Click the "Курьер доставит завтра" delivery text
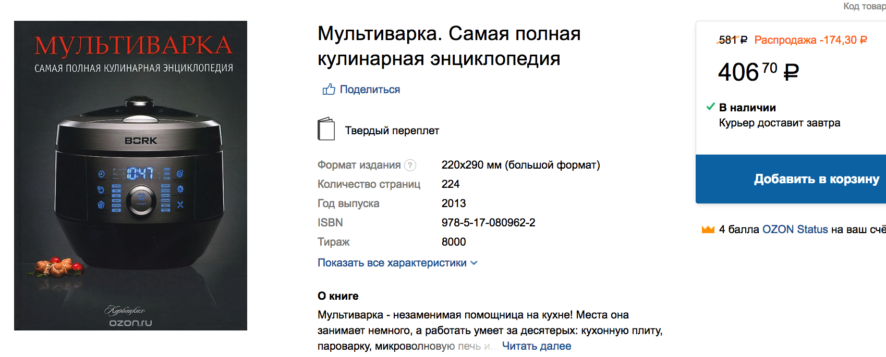The width and height of the screenshot is (886, 357). [x=779, y=123]
